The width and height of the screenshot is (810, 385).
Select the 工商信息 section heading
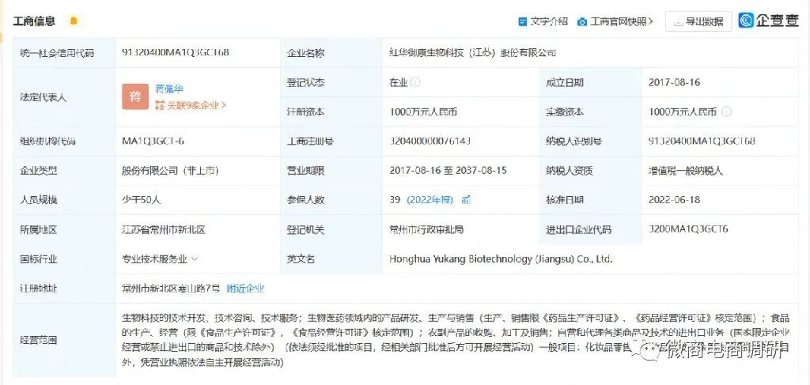pyautogui.click(x=34, y=21)
